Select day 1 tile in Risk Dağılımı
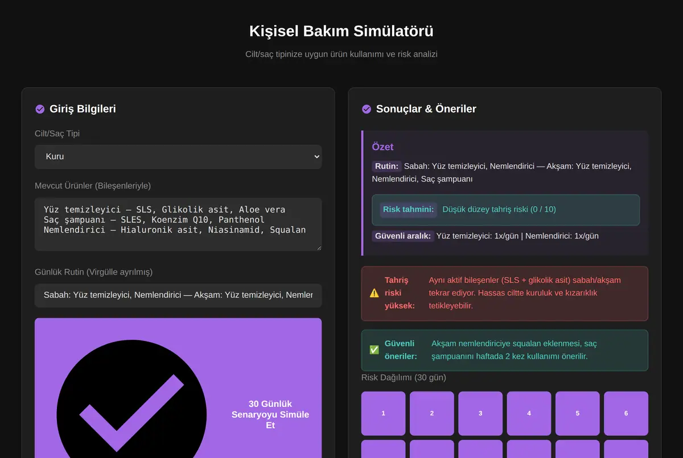683x458 pixels. (x=384, y=413)
